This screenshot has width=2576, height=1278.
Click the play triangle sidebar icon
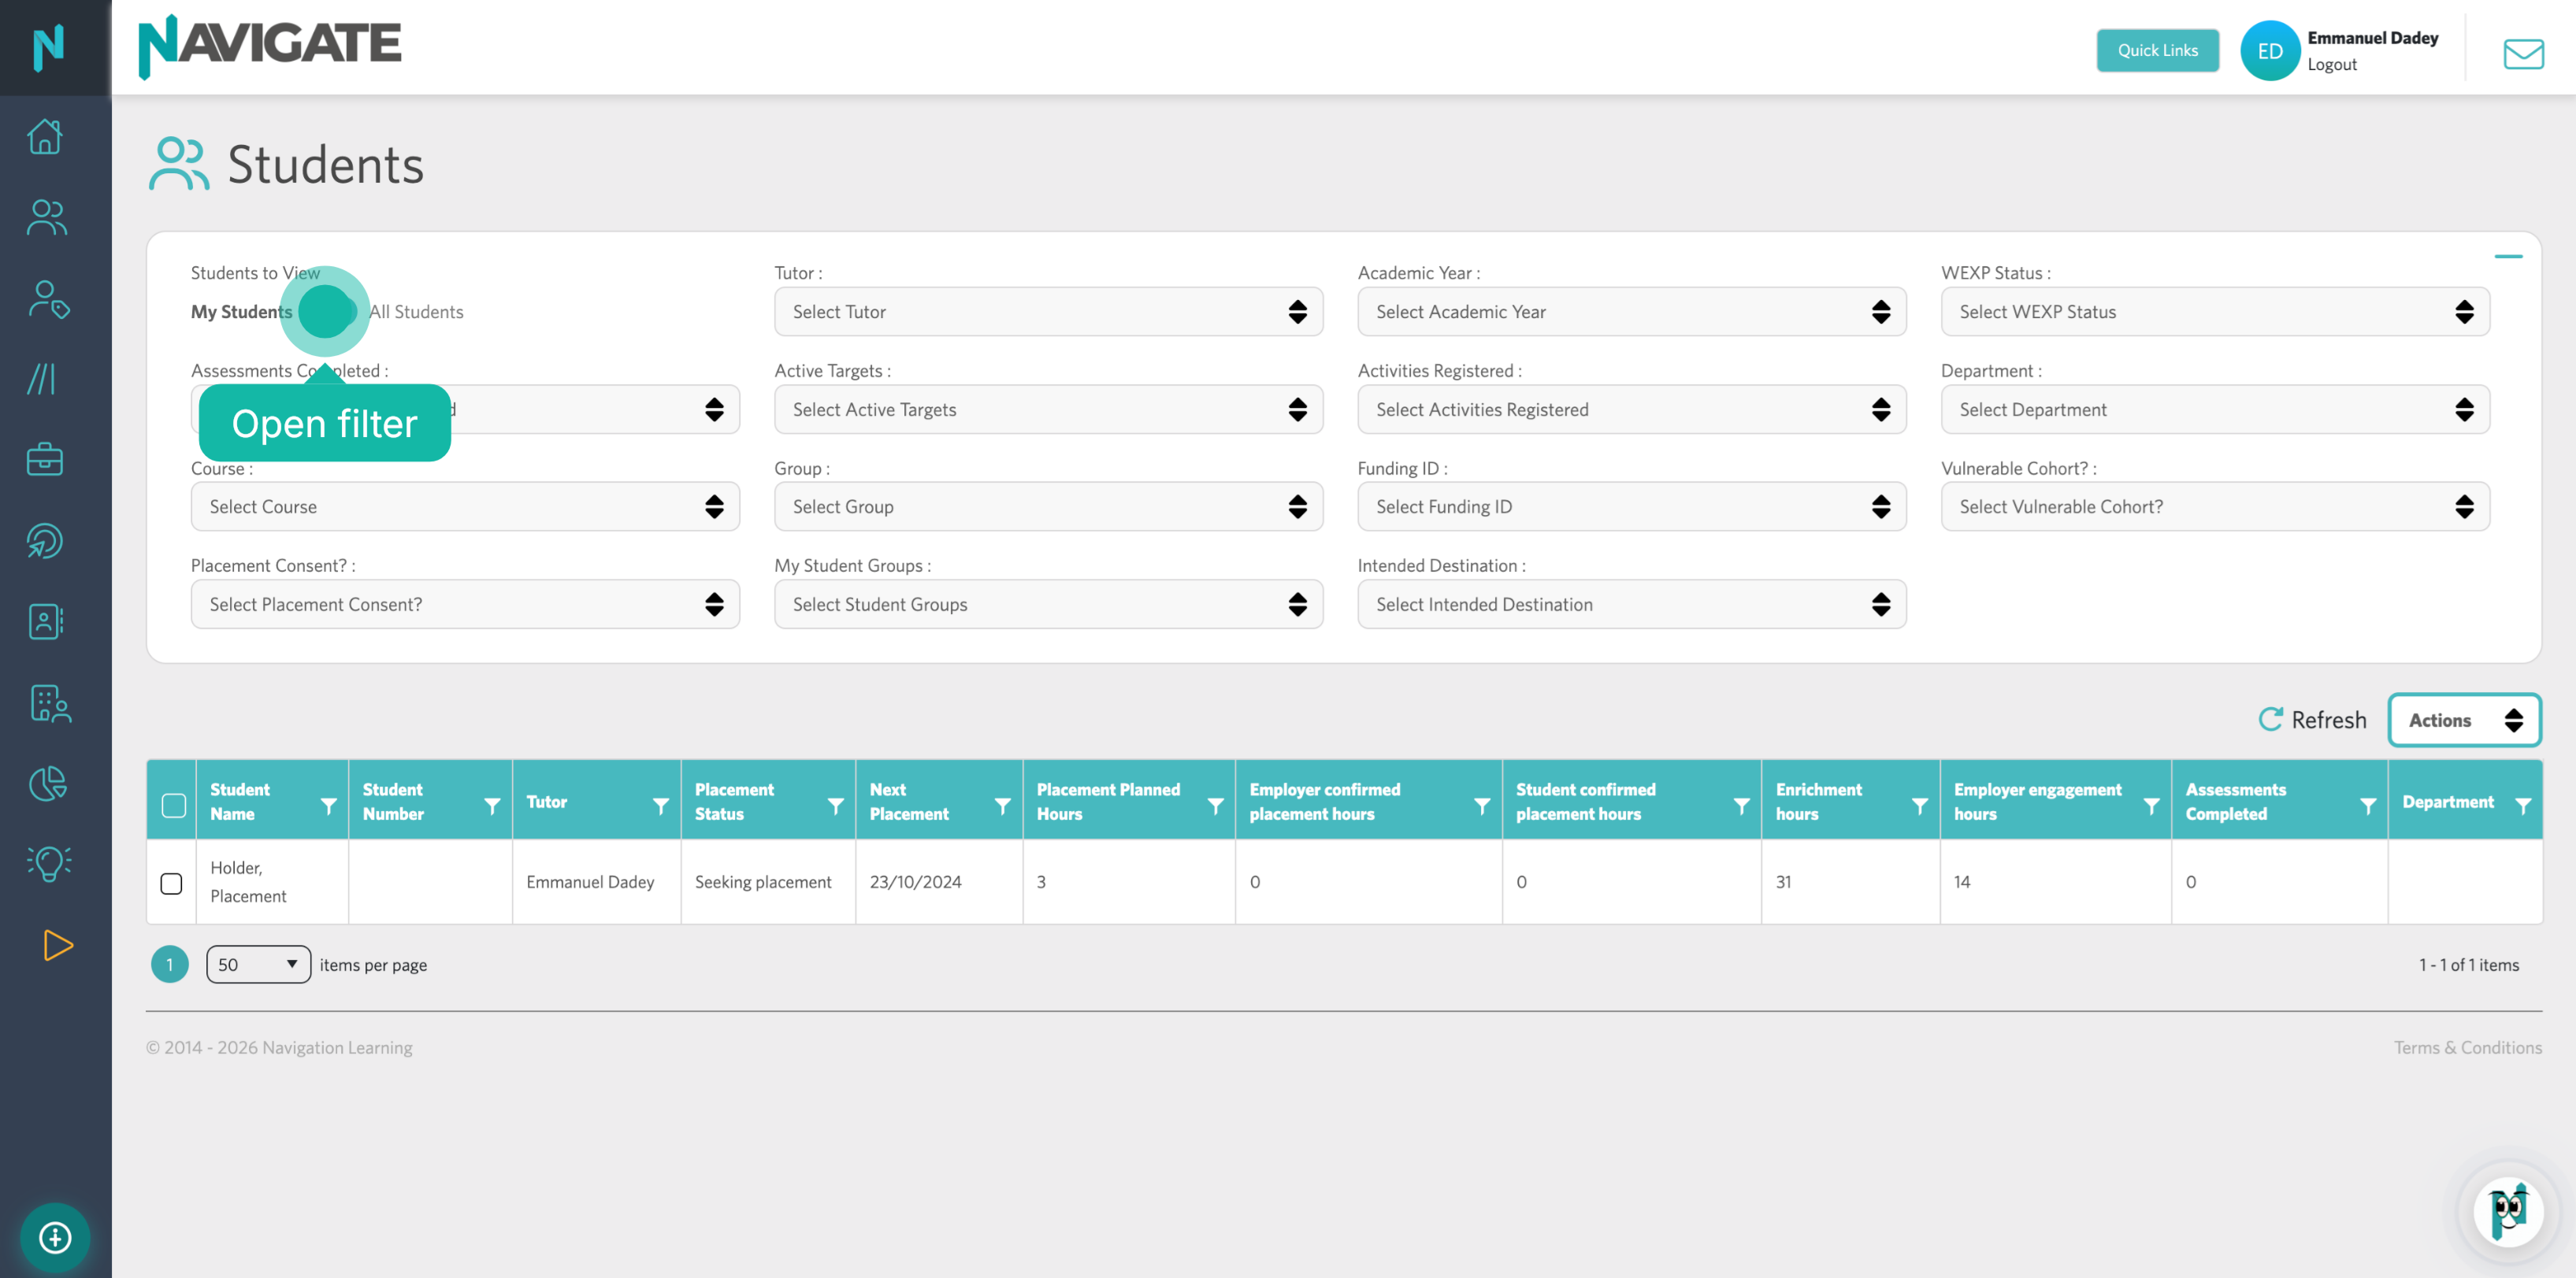click(58, 945)
